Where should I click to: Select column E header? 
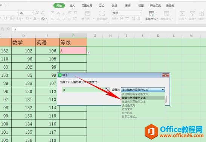pos(47,36)
